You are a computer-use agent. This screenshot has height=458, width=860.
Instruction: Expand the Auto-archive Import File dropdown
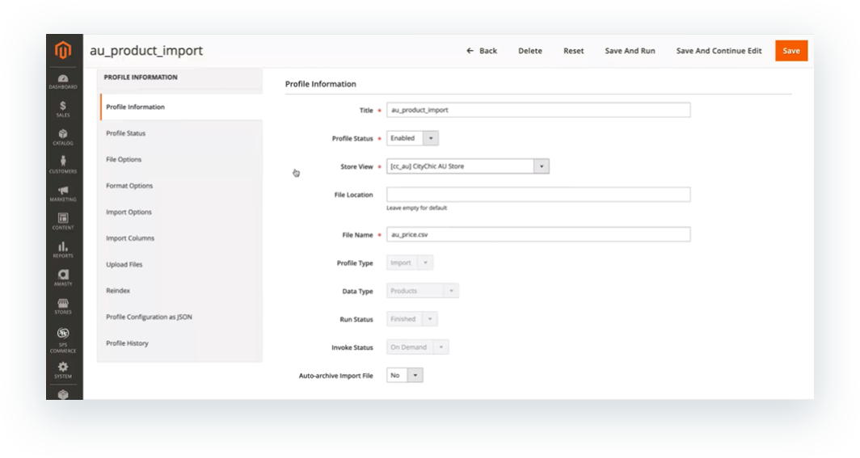tap(405, 376)
